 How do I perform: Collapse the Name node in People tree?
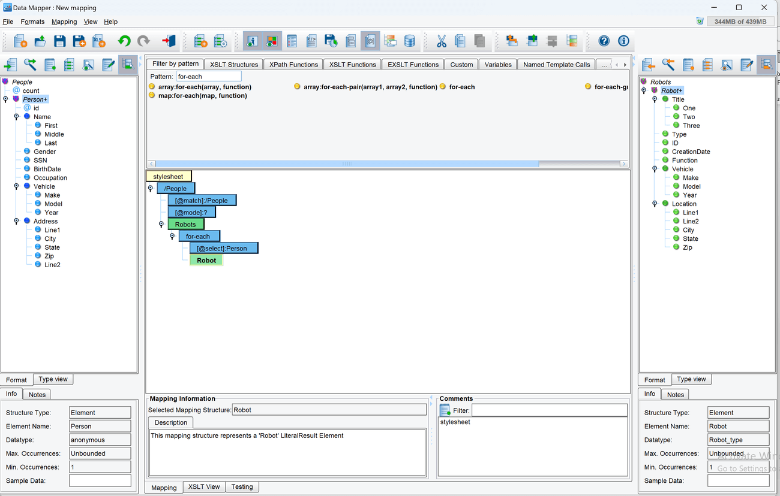point(16,117)
